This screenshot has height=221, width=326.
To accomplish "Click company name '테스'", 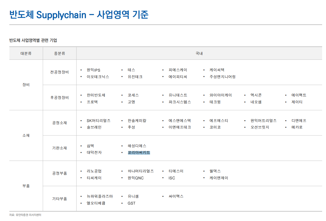I will click(131, 70).
